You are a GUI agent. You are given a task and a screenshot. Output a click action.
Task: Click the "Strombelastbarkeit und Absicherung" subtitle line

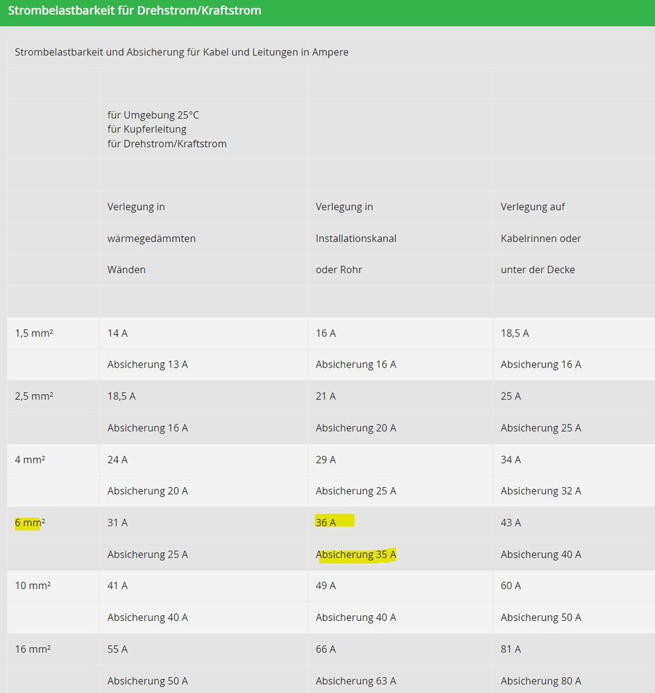[x=182, y=51]
